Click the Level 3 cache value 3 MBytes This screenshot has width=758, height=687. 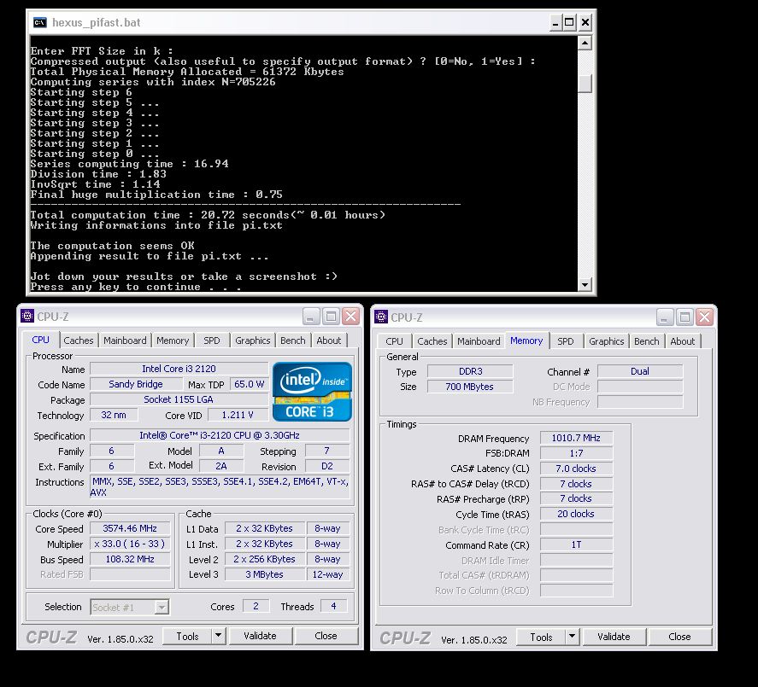(264, 574)
